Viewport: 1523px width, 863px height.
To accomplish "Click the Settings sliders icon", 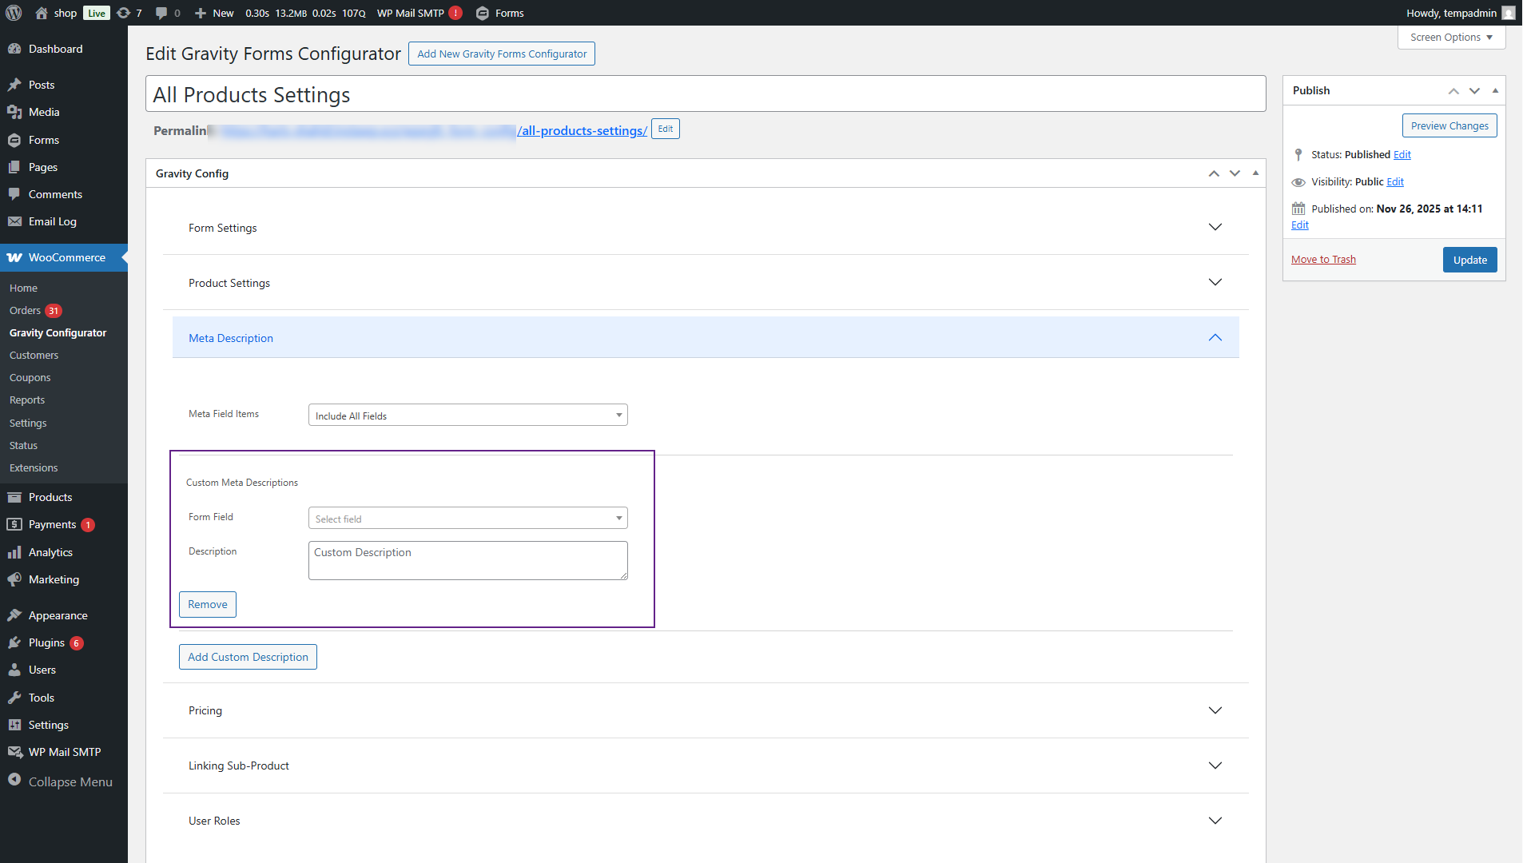I will pos(14,725).
